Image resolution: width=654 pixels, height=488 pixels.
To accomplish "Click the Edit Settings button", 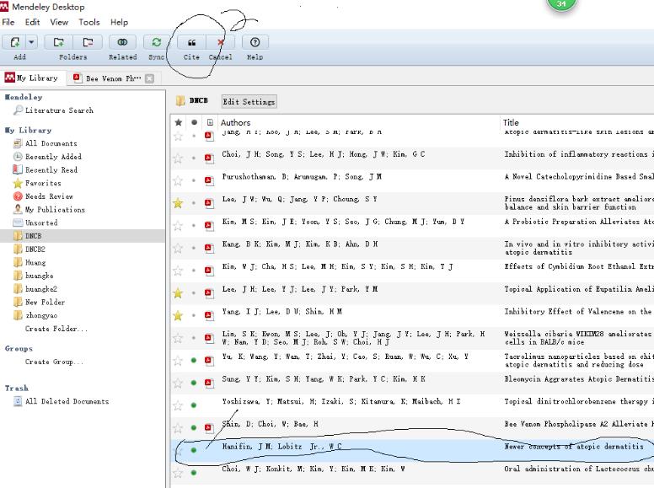I will point(249,101).
